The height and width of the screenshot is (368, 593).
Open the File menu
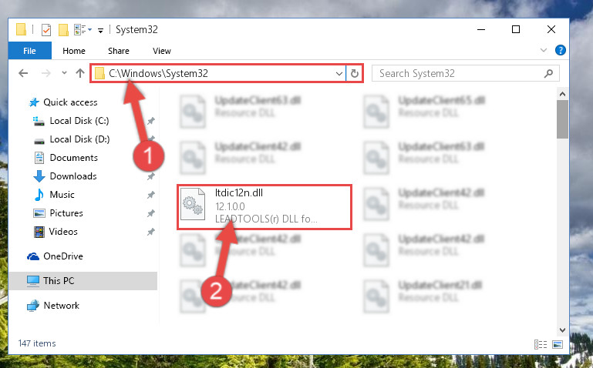(29, 51)
